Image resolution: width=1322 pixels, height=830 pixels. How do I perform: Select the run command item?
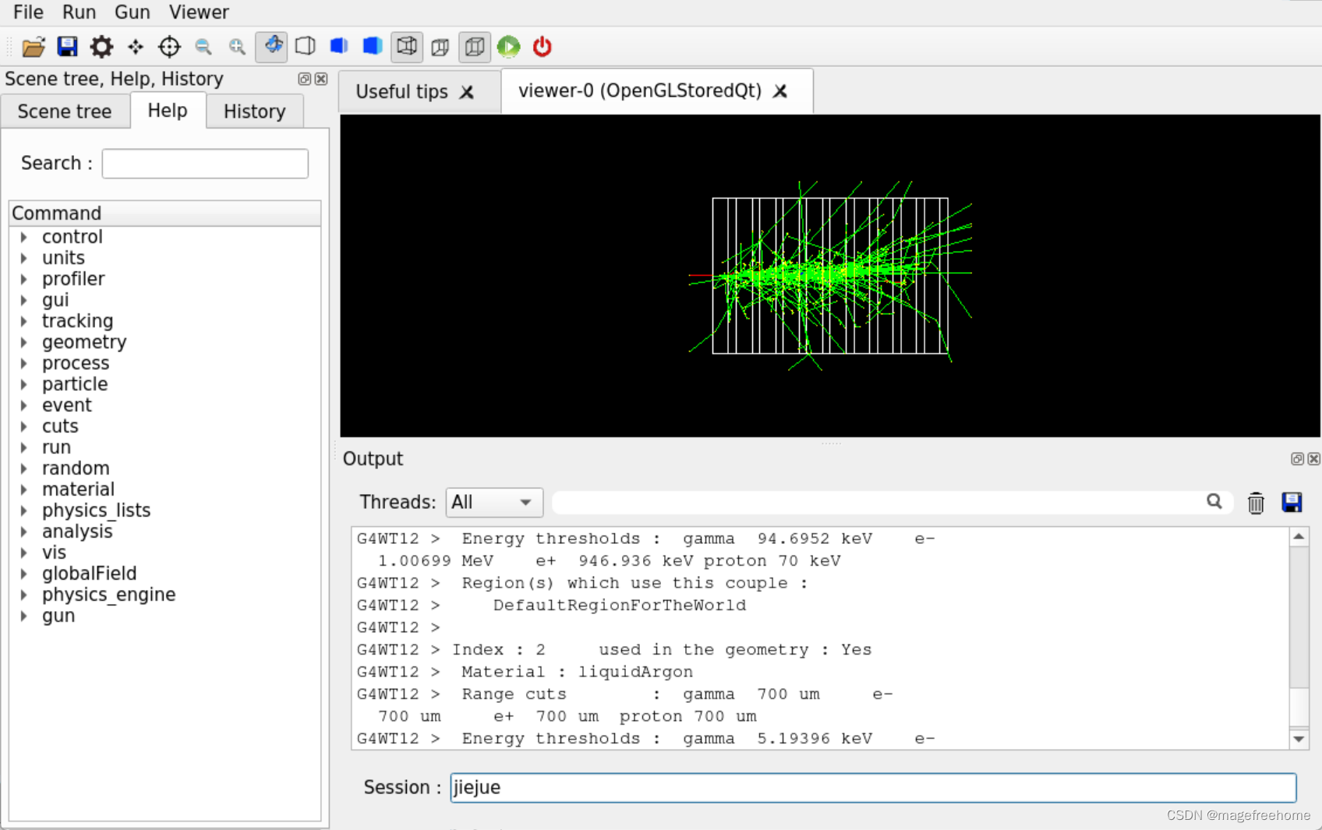[56, 447]
